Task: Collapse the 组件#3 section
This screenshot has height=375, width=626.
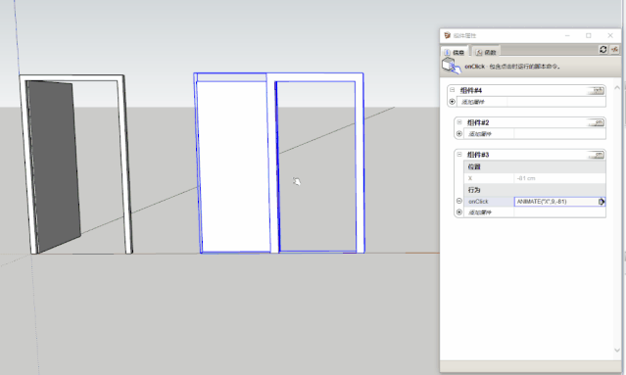Action: 459,154
